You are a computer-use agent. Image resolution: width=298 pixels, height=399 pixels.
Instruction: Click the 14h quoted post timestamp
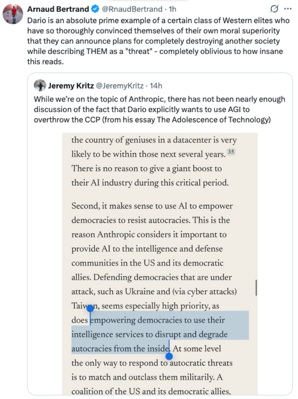click(156, 86)
